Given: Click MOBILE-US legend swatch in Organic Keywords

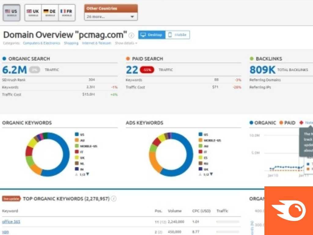Looking at the screenshot, I should [x=77, y=146].
